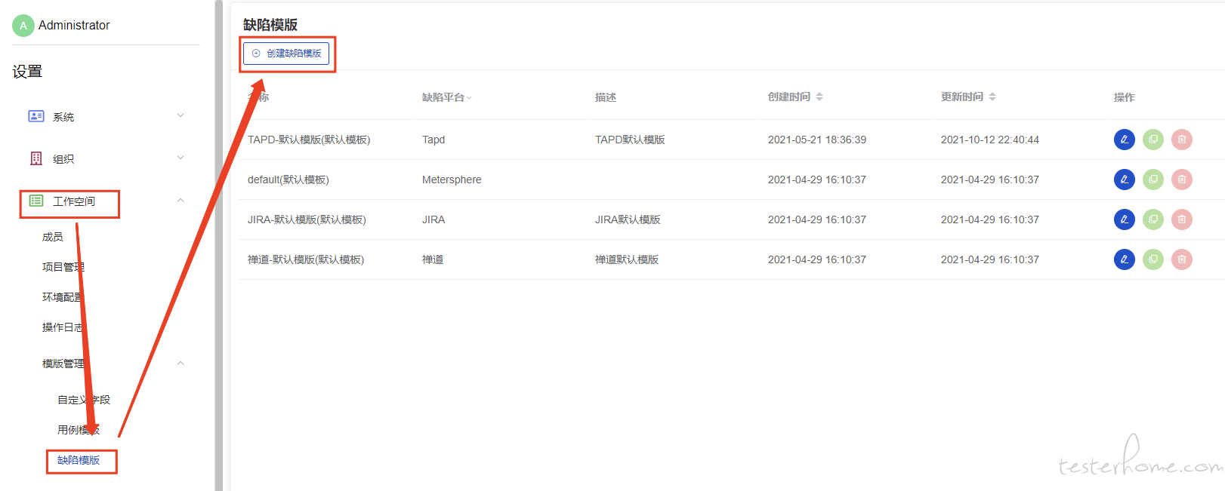Viewport: 1225px width, 491px height.
Task: Edit the 禅道-默认模版 template
Action: [x=1125, y=259]
